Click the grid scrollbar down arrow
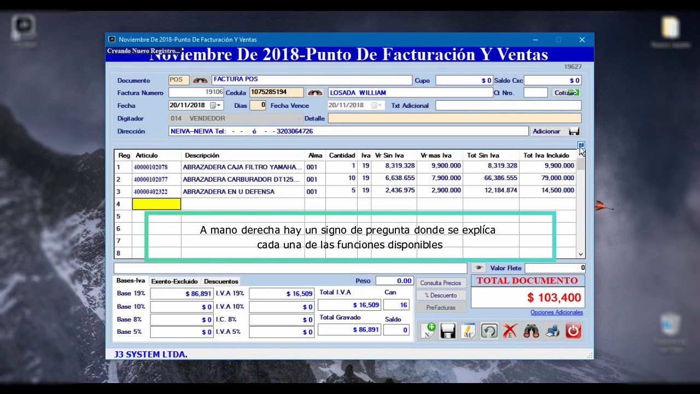 pos(581,254)
